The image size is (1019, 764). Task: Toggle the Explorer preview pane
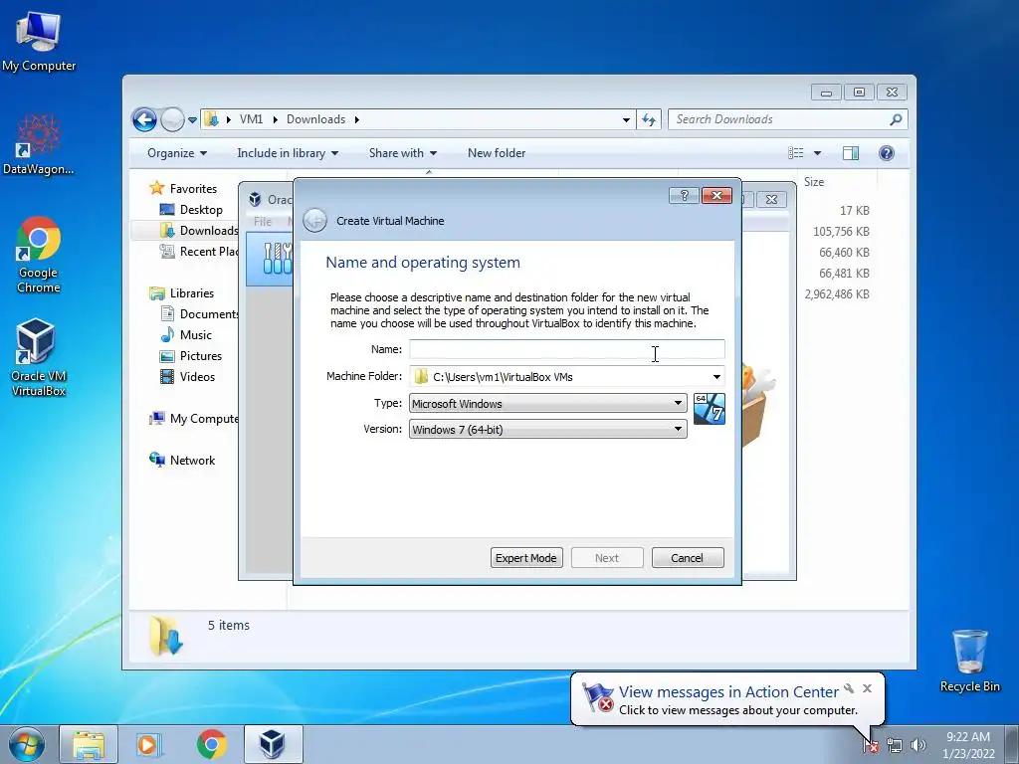click(850, 152)
